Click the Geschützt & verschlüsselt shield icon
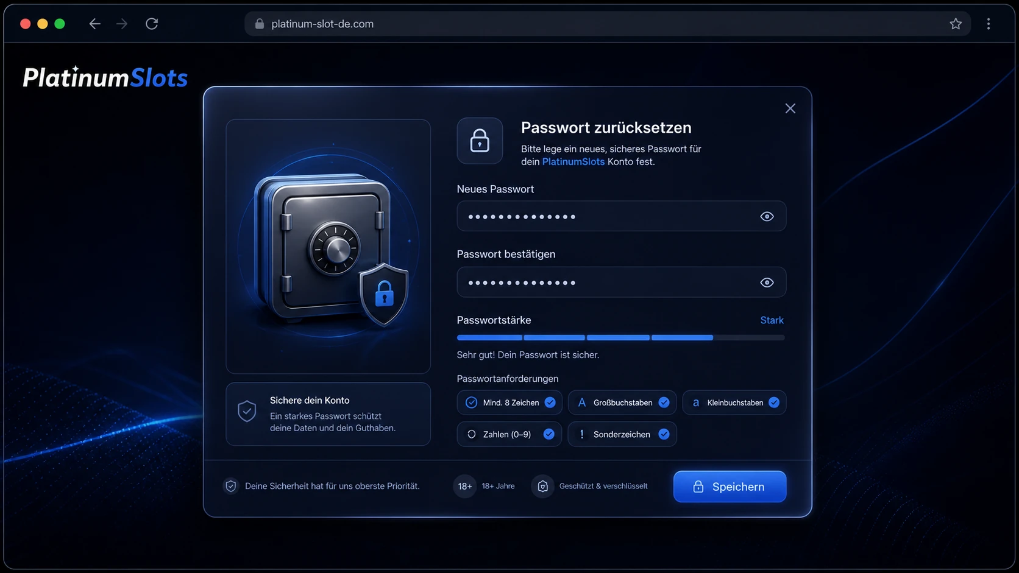 542,486
